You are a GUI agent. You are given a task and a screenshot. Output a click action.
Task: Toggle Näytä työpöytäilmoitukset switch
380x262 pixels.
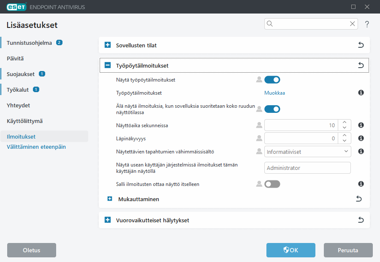pyautogui.click(x=272, y=79)
